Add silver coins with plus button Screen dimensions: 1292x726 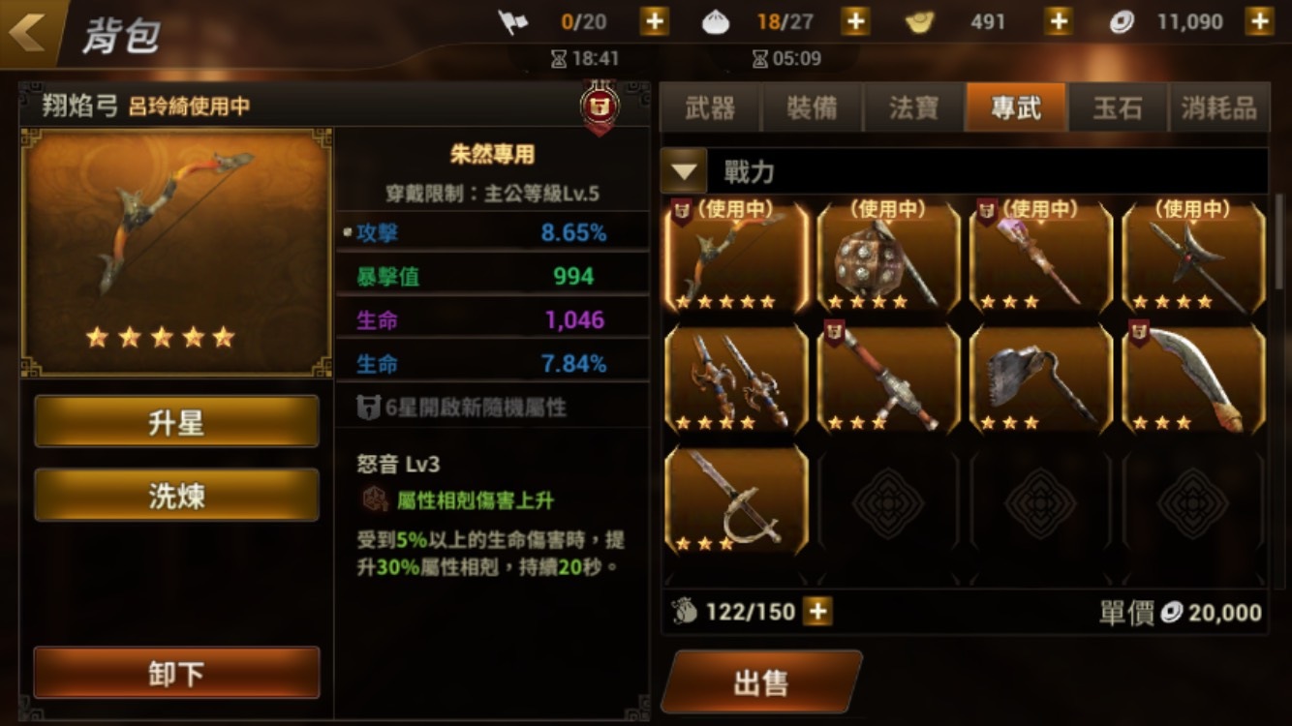(x=1259, y=21)
